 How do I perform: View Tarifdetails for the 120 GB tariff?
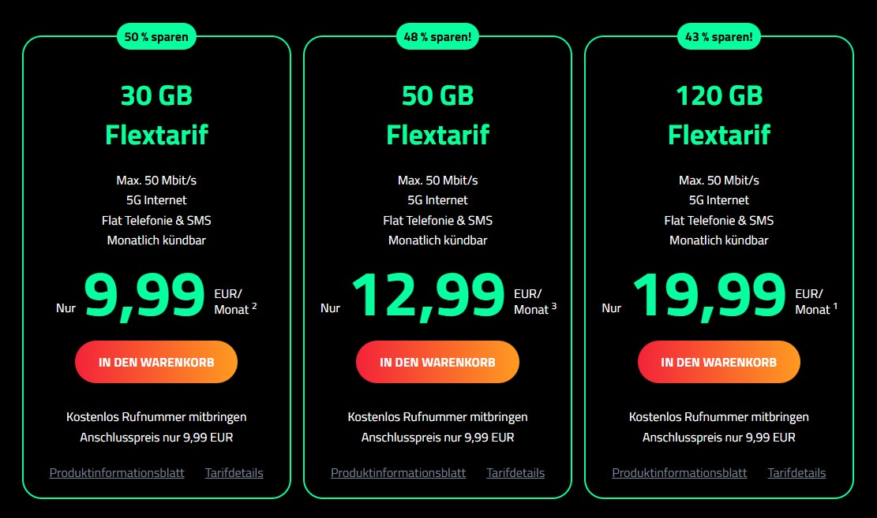(796, 473)
